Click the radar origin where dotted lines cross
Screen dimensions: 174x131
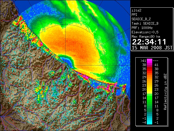[66, 65]
